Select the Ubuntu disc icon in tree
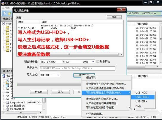This screenshot has height=120, width=162. [x=4, y=24]
